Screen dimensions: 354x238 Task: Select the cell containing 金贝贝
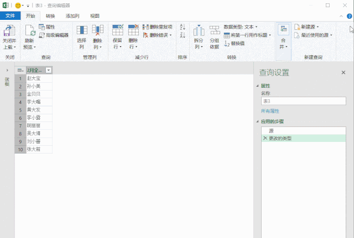tap(39, 94)
